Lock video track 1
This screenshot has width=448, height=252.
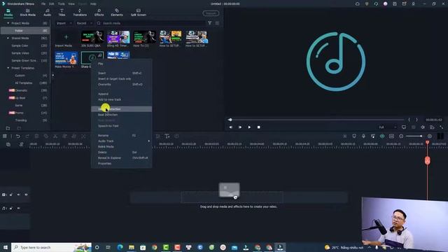[x=11, y=195]
